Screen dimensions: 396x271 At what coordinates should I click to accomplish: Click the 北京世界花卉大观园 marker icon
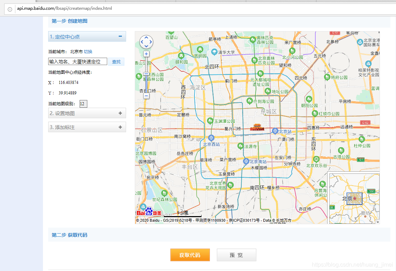pos(230,185)
